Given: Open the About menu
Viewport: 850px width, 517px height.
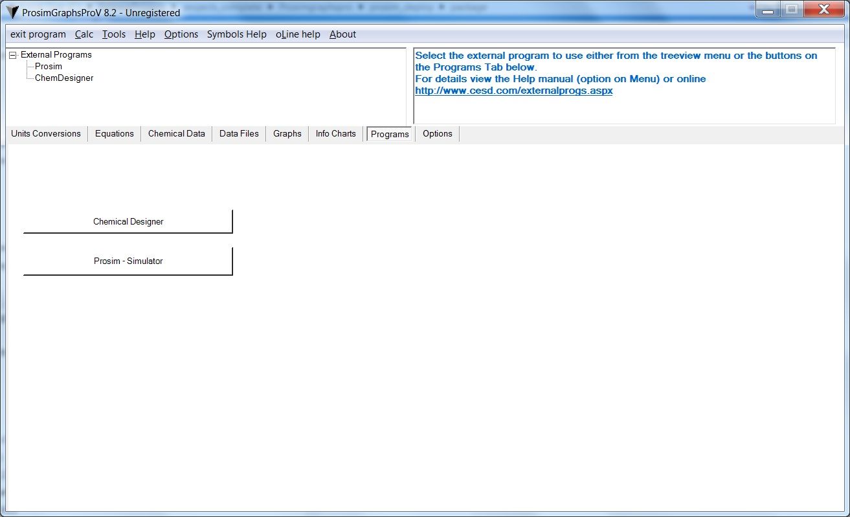Looking at the screenshot, I should tap(342, 34).
